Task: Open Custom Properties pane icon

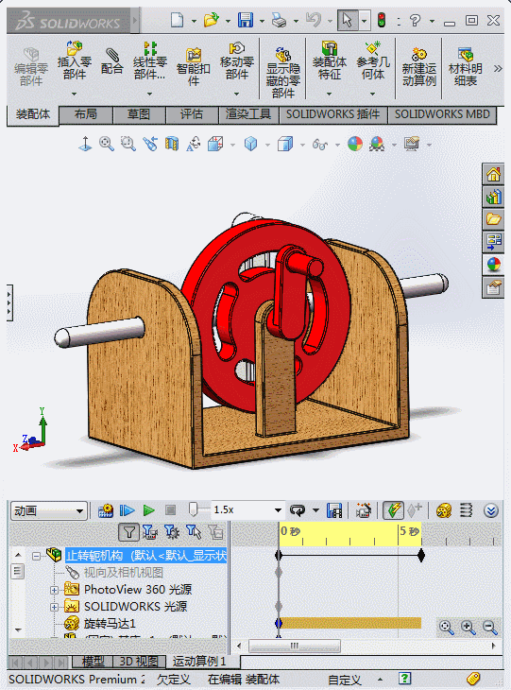Action: click(493, 287)
